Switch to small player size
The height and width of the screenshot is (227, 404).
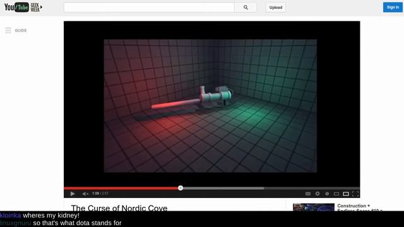336,194
